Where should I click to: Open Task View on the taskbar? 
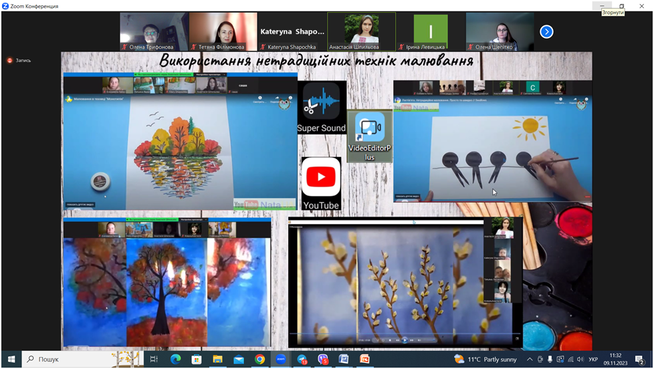pos(154,360)
